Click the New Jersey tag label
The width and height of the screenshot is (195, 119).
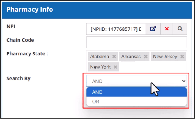165,57
